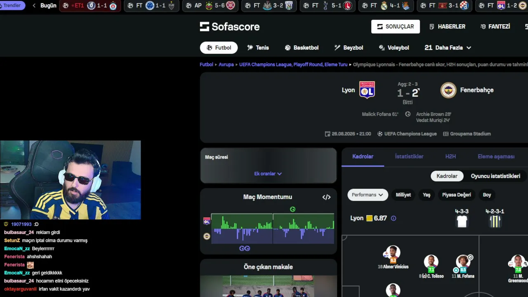Click the double goal marker below the momentum graph
The width and height of the screenshot is (528, 297).
tap(245, 248)
